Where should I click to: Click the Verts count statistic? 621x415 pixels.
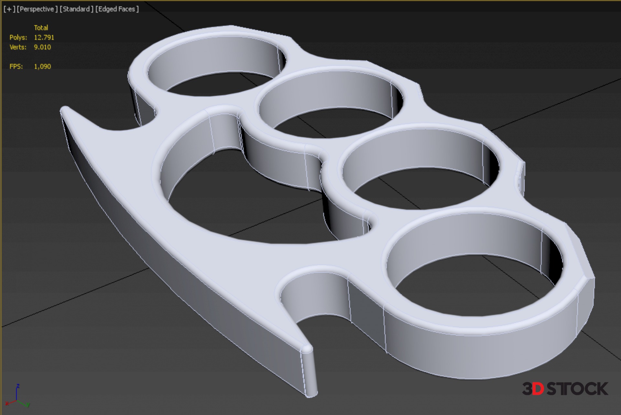pos(42,47)
